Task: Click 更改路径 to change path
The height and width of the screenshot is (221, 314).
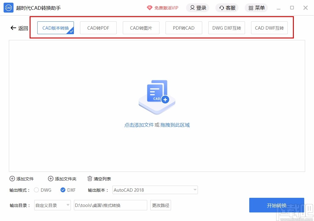Action: pos(160,205)
